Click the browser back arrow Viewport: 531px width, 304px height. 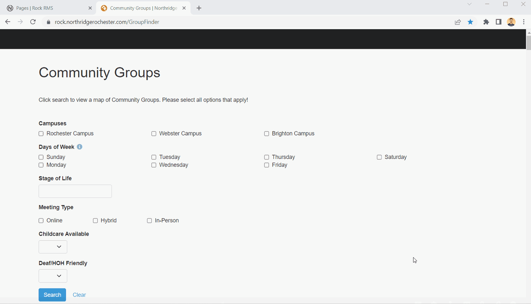[8, 22]
